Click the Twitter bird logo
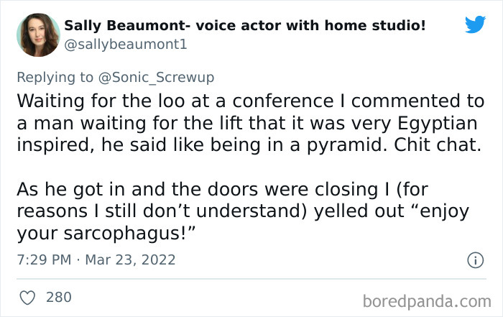Image resolution: width=503 pixels, height=317 pixels. click(475, 25)
